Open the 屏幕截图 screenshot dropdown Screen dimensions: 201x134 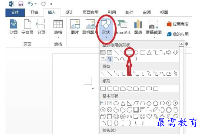click(154, 28)
